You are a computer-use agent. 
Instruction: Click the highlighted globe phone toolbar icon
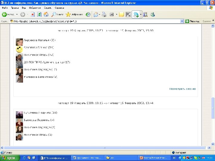[136, 15]
